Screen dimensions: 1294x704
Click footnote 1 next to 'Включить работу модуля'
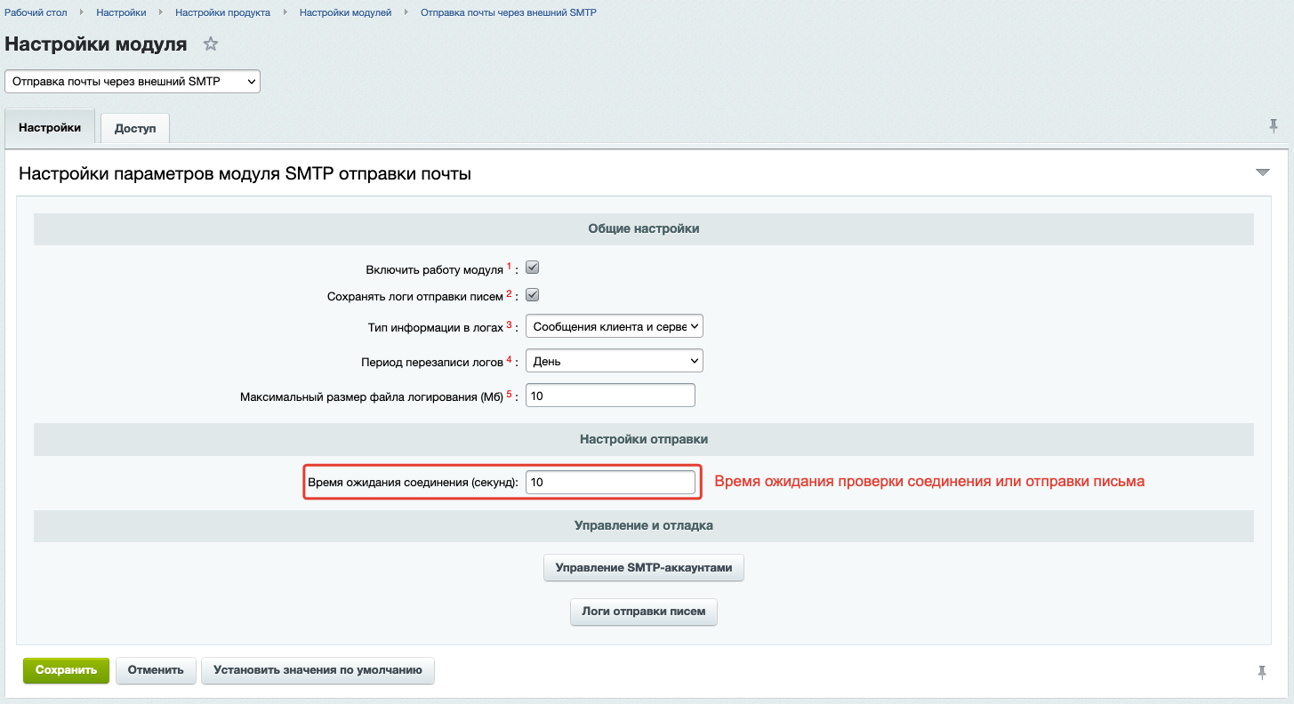point(510,266)
